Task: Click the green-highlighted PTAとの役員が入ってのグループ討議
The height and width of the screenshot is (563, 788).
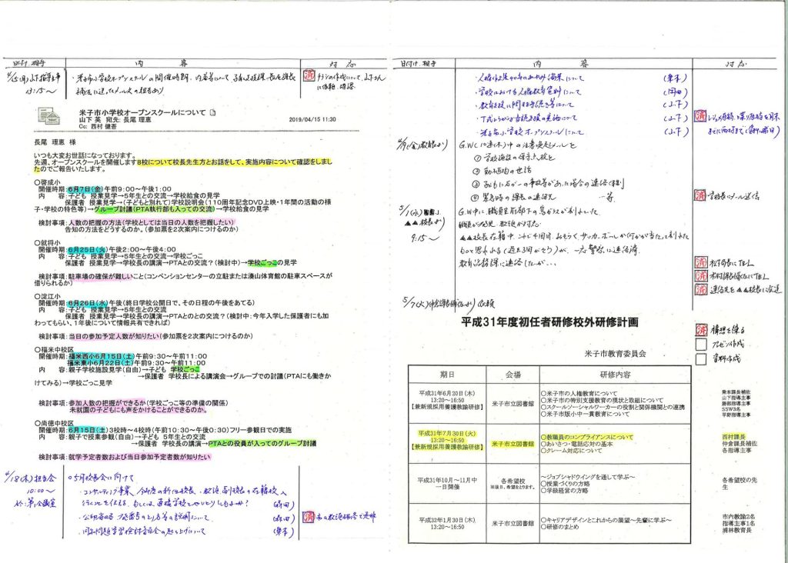Action: pos(262,444)
